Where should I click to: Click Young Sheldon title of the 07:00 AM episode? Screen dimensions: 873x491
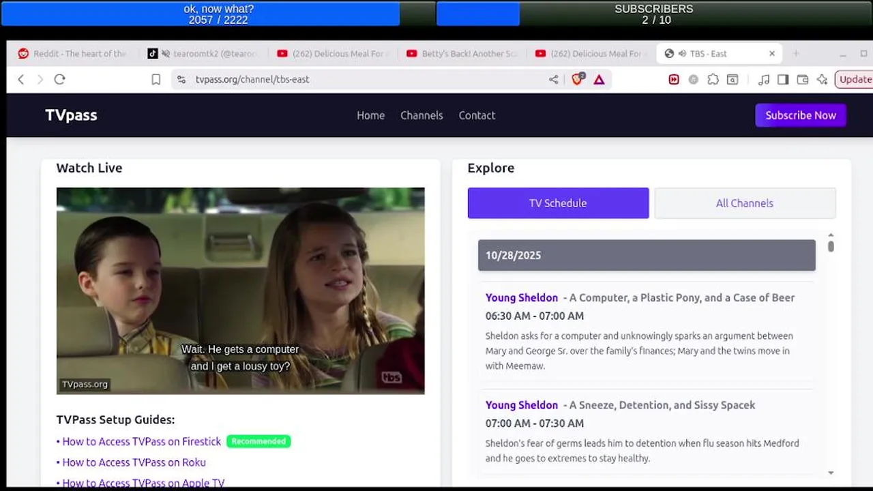pyautogui.click(x=522, y=405)
